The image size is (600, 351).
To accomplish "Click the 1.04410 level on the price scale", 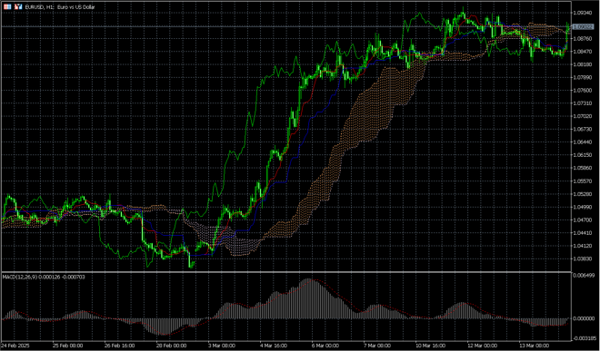I will 582,232.
